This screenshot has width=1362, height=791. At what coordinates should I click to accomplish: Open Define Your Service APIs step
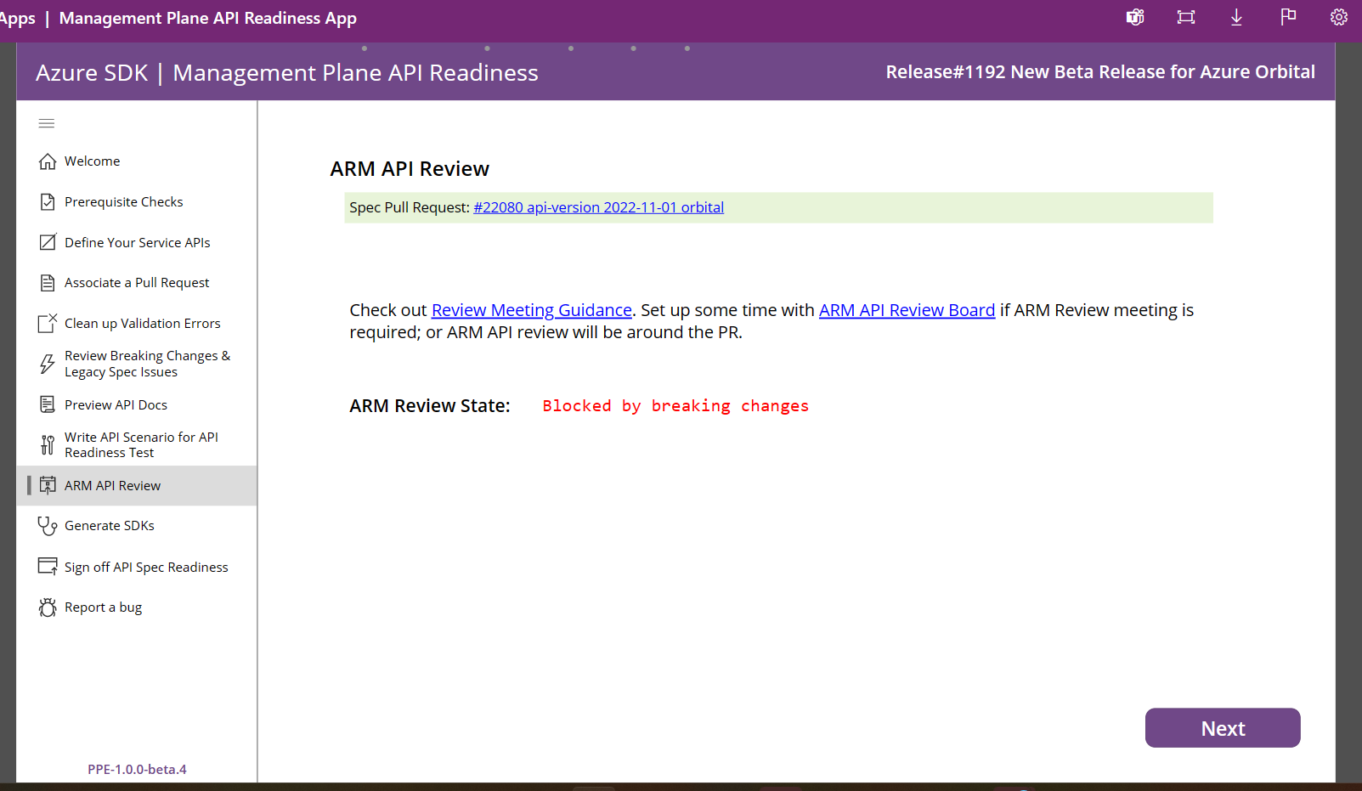[x=137, y=242]
